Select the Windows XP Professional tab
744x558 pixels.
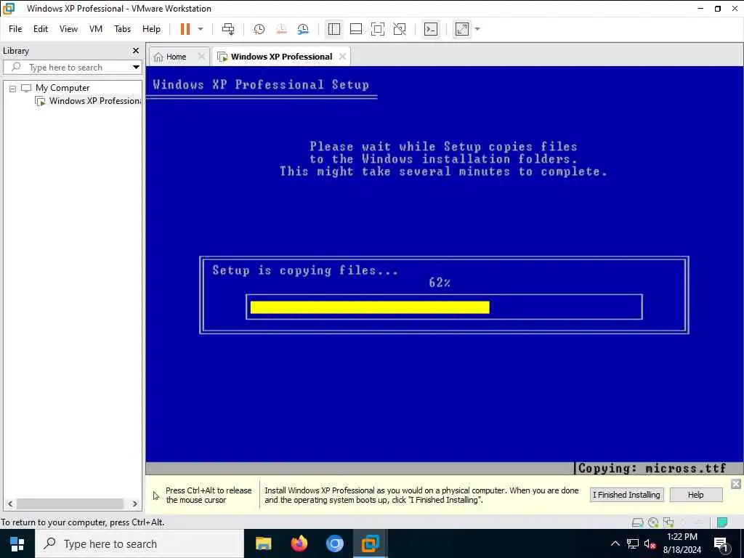tap(281, 57)
